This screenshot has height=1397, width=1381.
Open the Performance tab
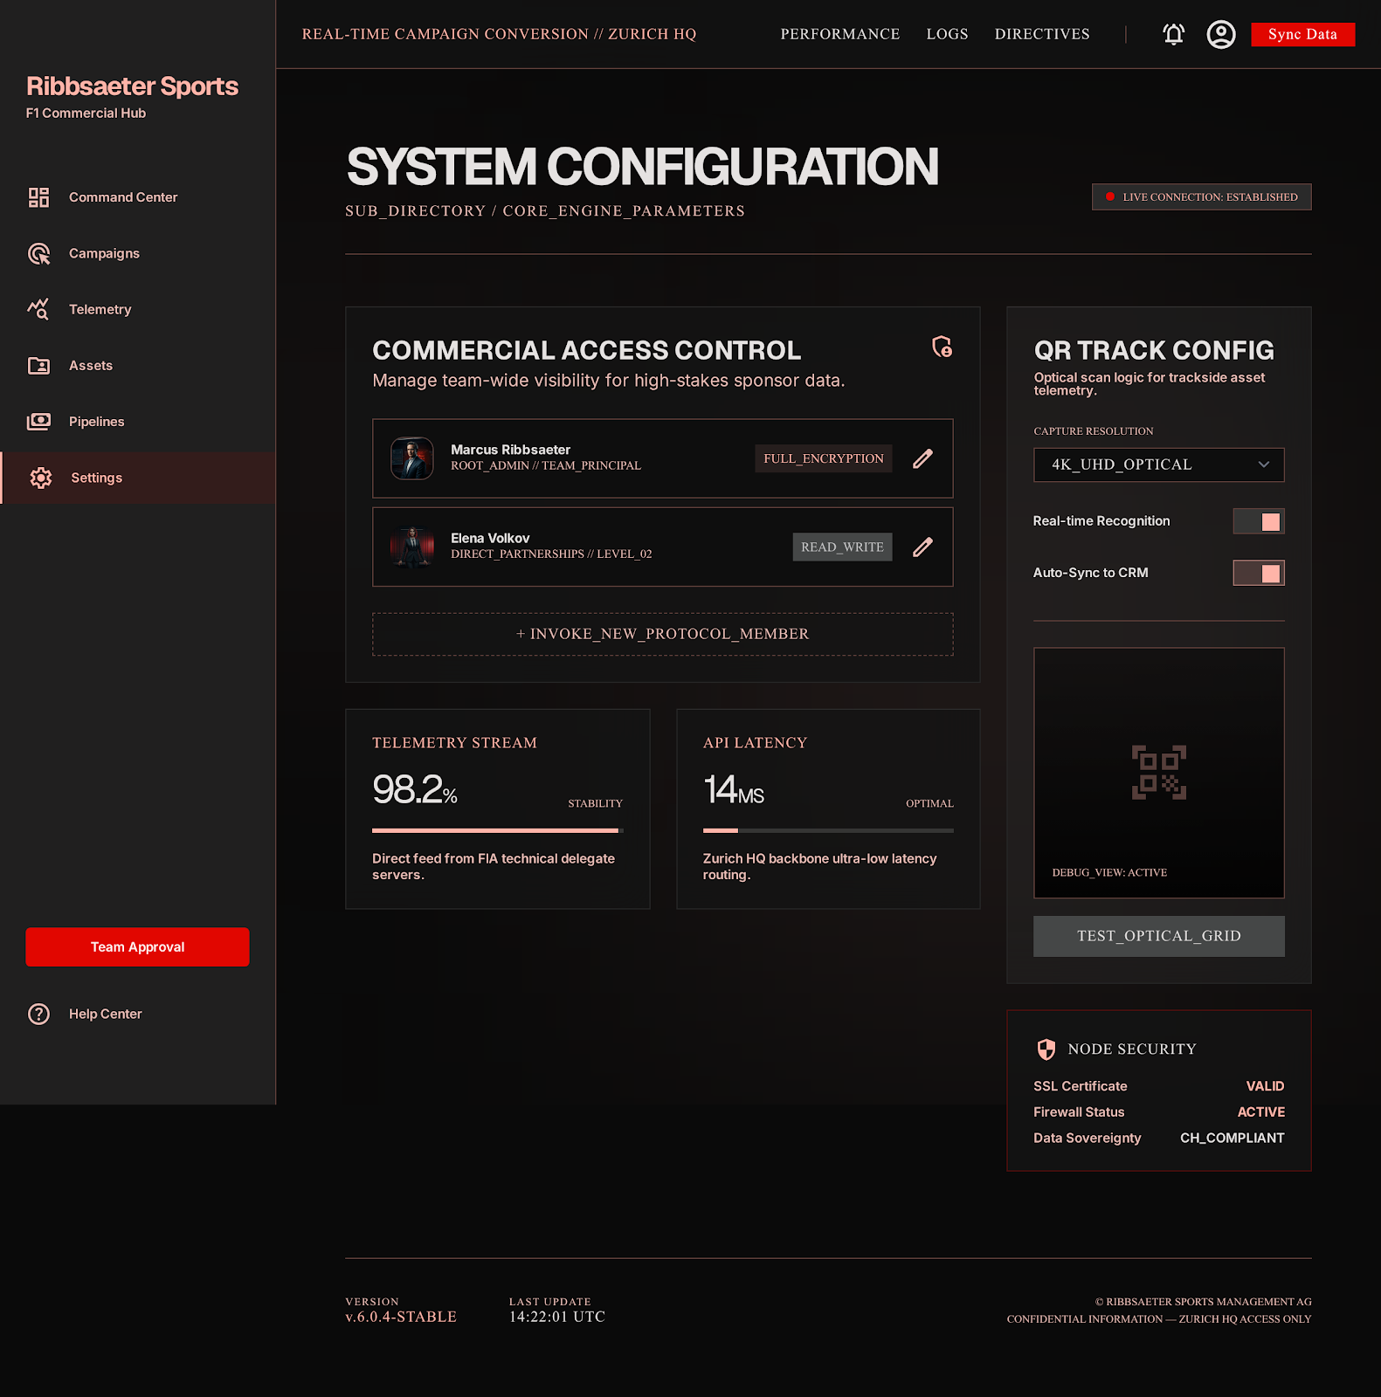(x=839, y=34)
